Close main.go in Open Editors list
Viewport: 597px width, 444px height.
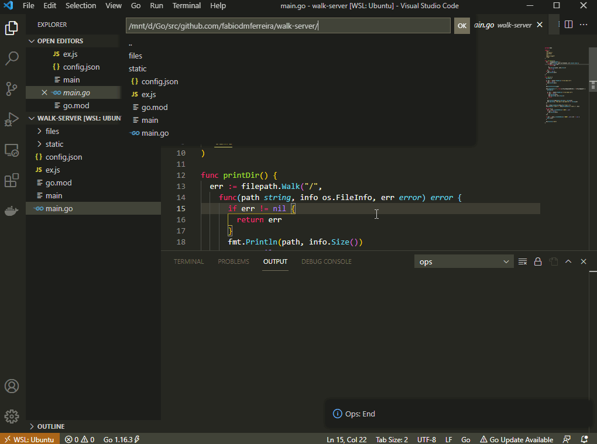point(44,92)
